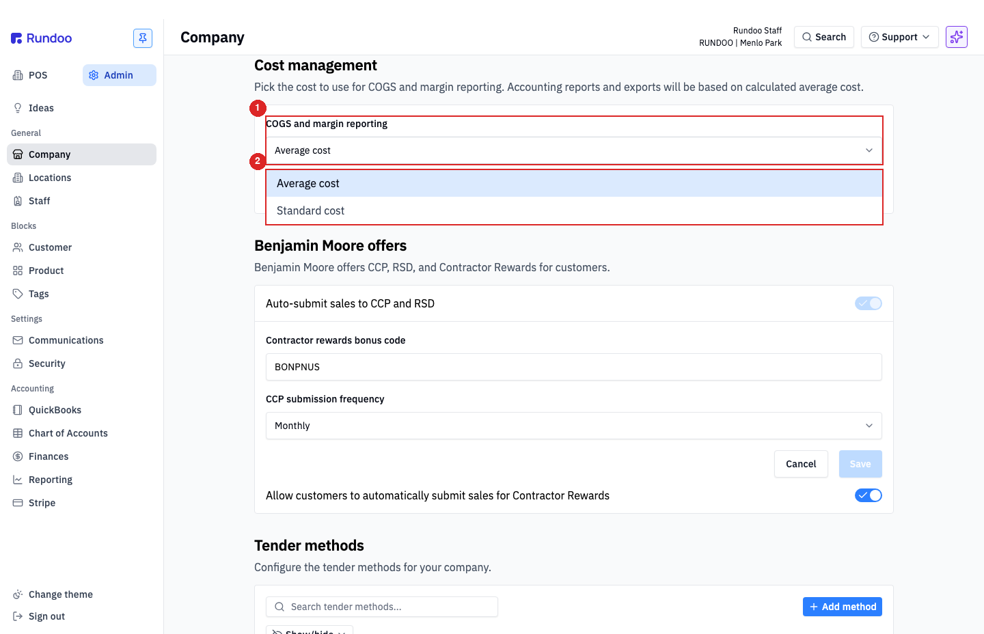The width and height of the screenshot is (984, 634).
Task: Switch to the Admin tab
Action: tap(120, 75)
